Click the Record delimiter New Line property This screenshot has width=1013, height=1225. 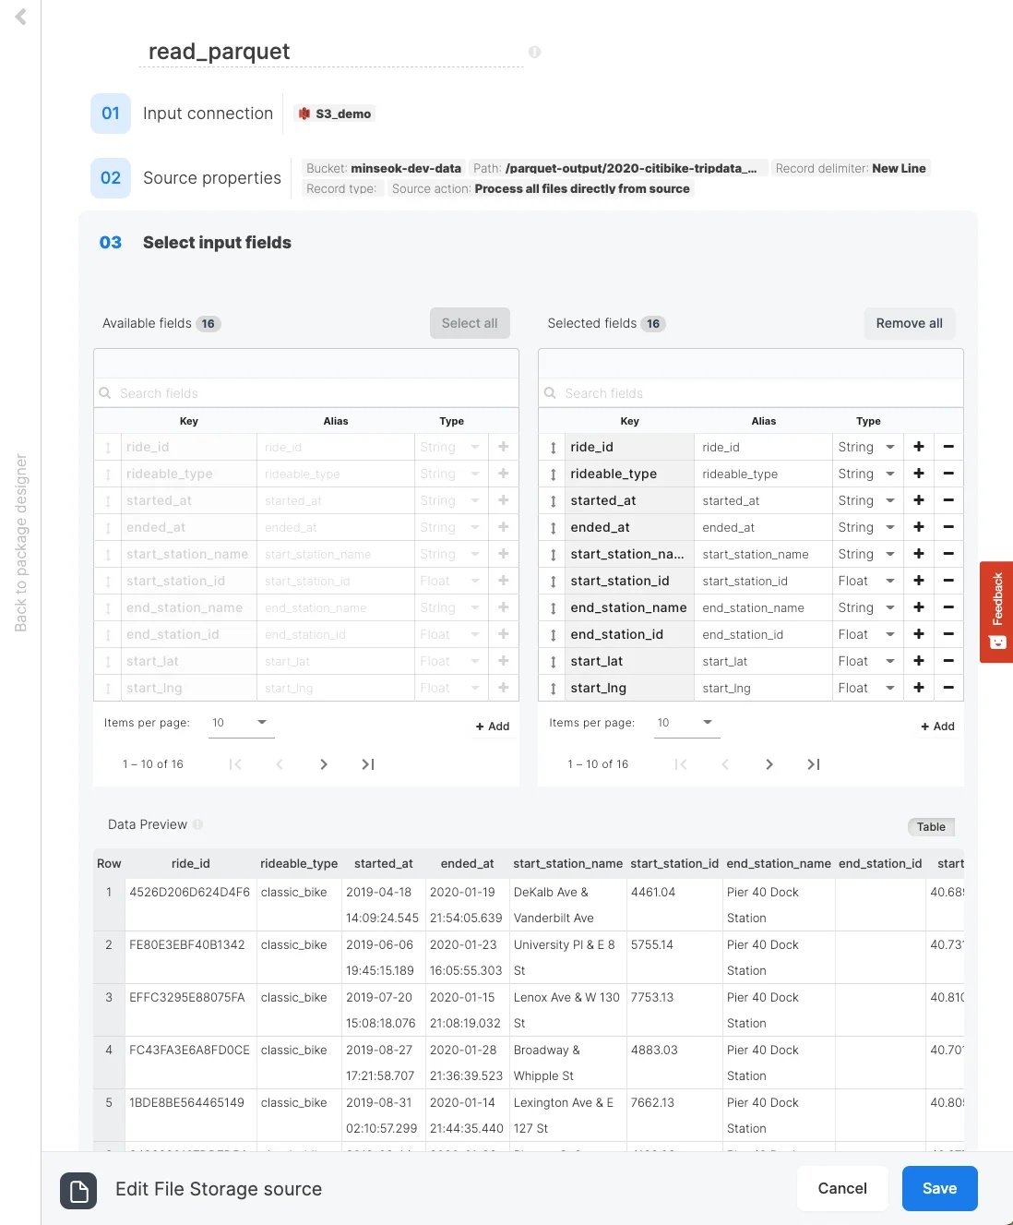coord(851,168)
